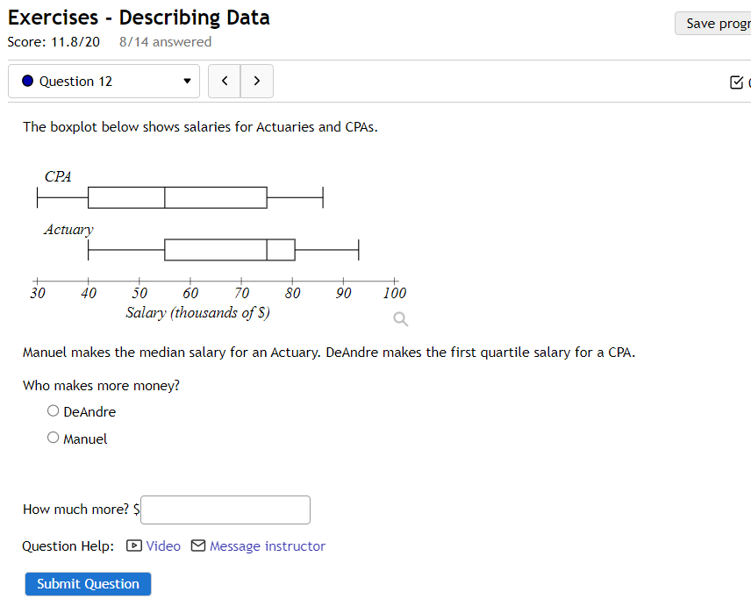Submit the answer with Submit Question
751x606 pixels.
pyautogui.click(x=88, y=584)
